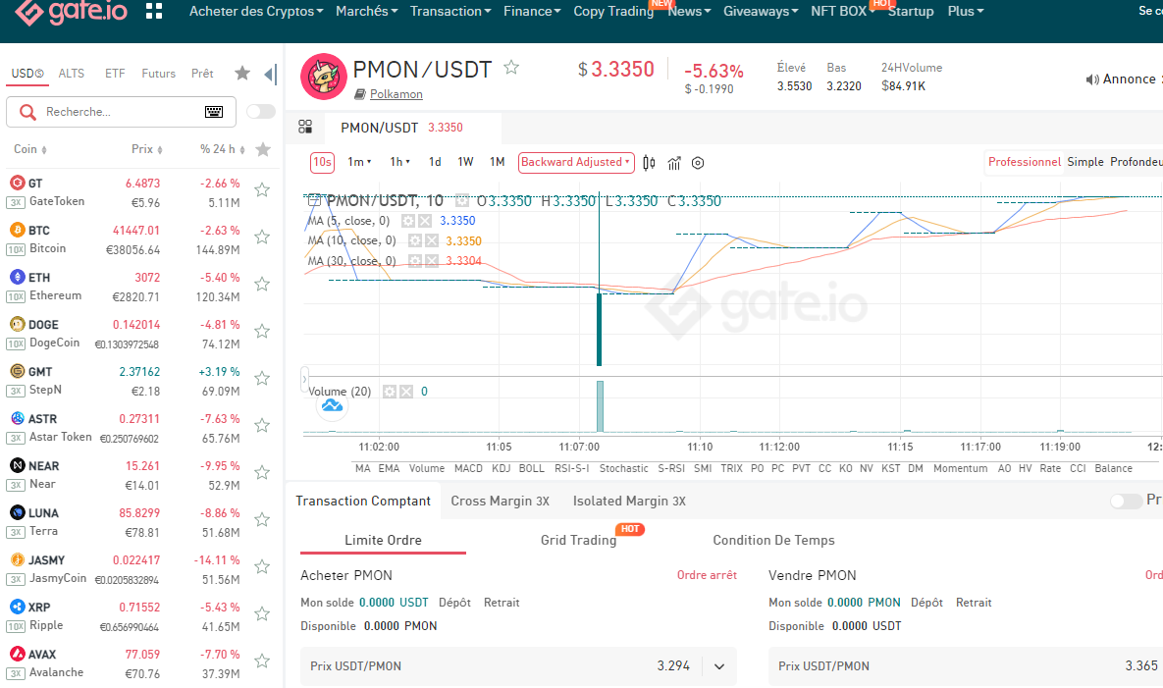The width and height of the screenshot is (1163, 688).
Task: Open Transaction dropdown menu
Action: pyautogui.click(x=450, y=11)
